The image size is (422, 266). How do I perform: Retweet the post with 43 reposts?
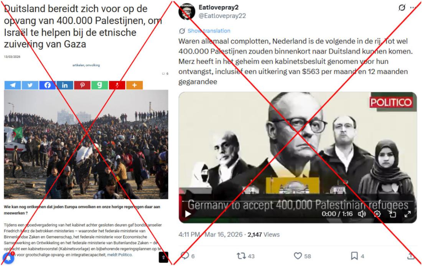click(241, 256)
